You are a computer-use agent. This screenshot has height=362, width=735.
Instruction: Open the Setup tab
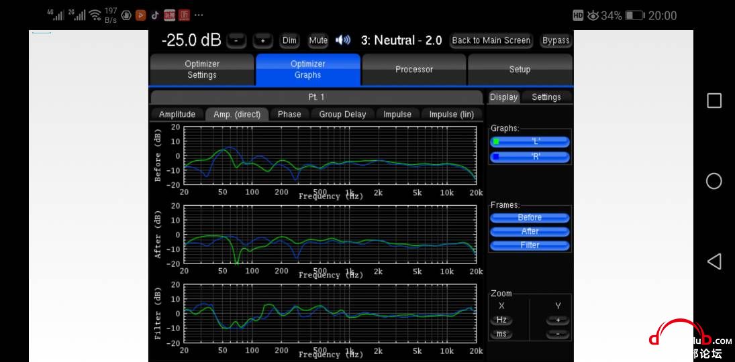pos(520,69)
